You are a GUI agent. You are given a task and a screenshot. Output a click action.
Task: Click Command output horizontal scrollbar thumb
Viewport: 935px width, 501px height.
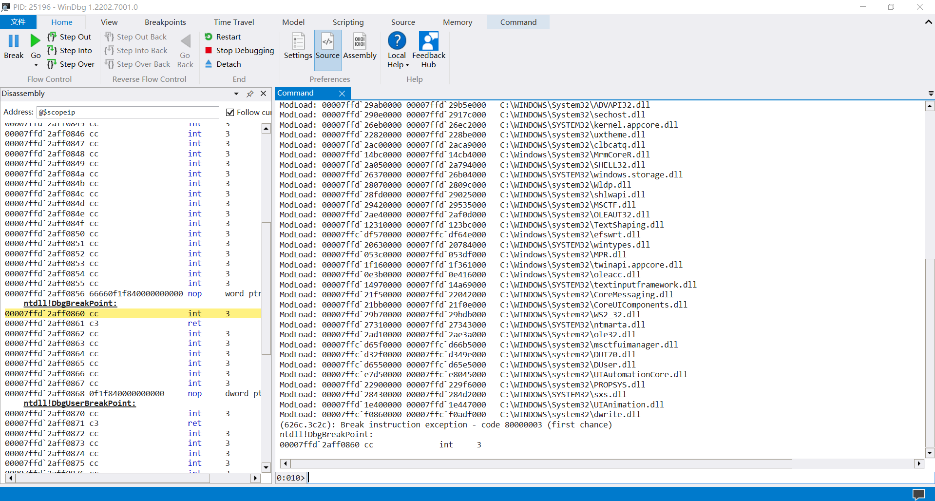coord(541,463)
